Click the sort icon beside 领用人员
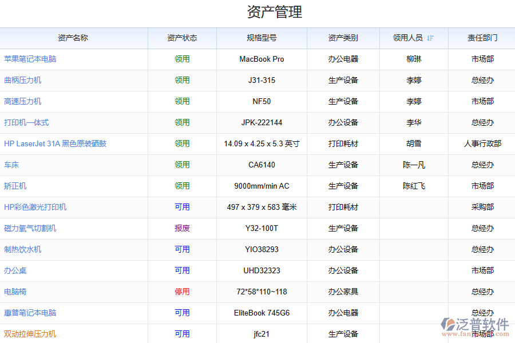 [x=430, y=38]
